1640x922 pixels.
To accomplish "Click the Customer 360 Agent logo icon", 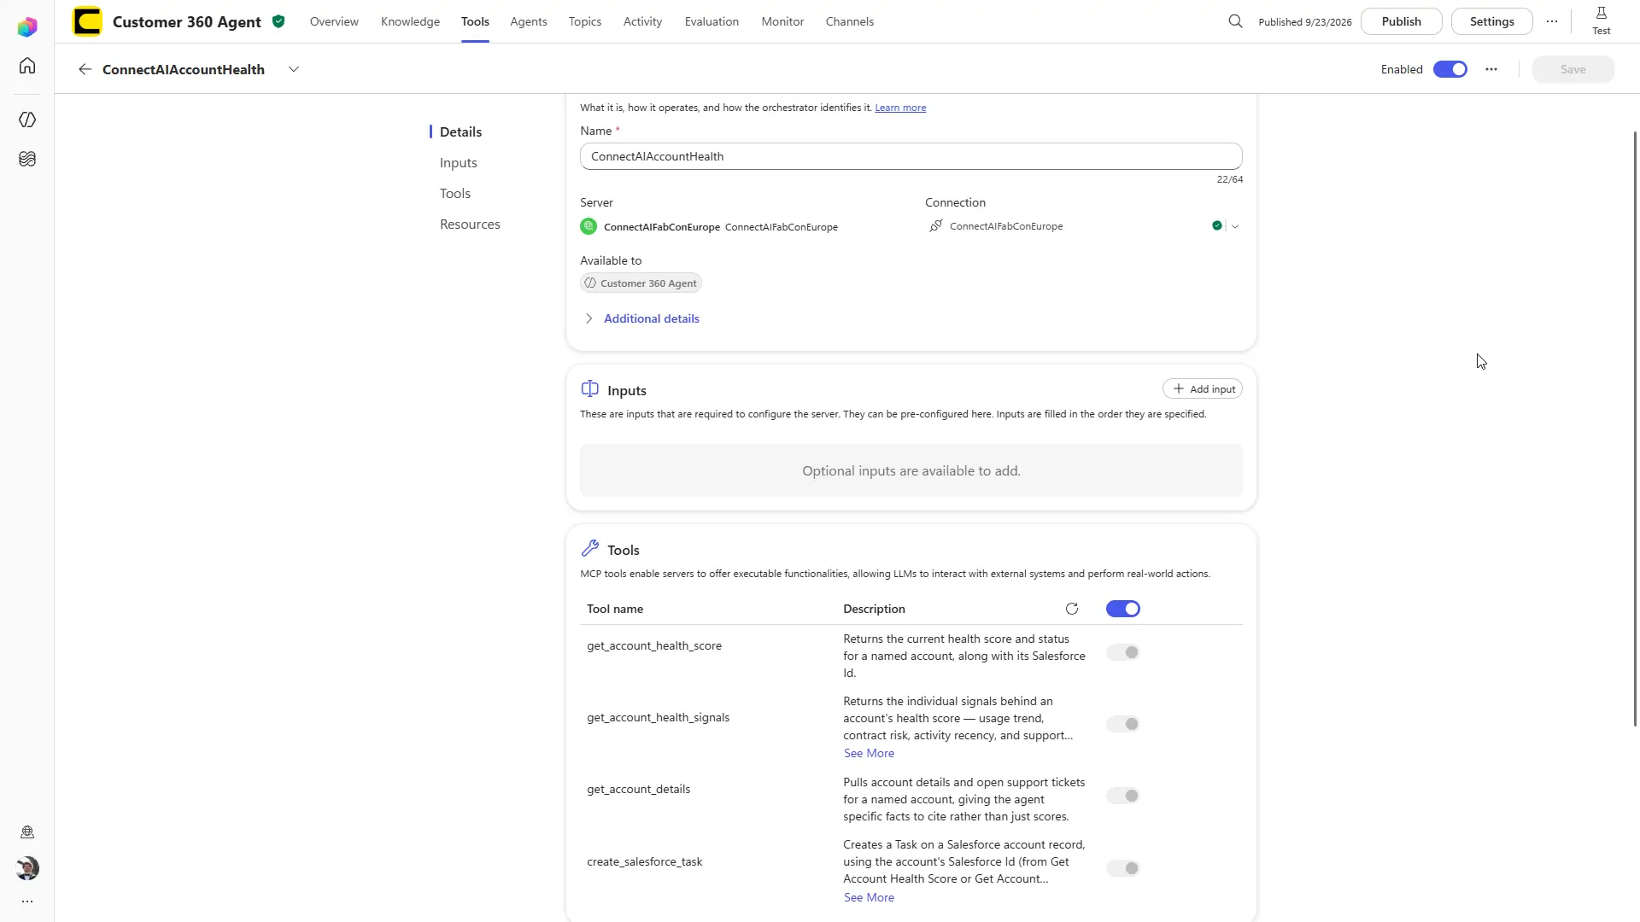I will tap(87, 21).
